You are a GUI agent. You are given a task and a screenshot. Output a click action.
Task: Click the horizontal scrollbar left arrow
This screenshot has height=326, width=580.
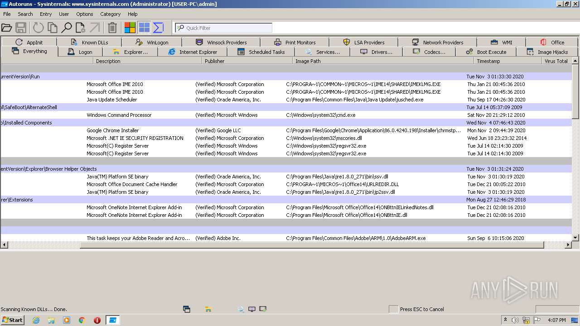coord(4,244)
